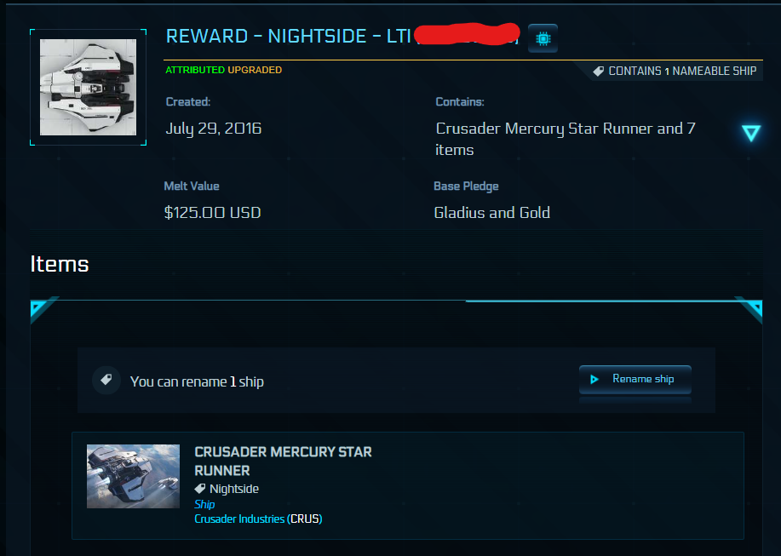Viewport: 781px width, 556px height.
Task: Click tag icon next to Nightside name
Action: [x=200, y=488]
